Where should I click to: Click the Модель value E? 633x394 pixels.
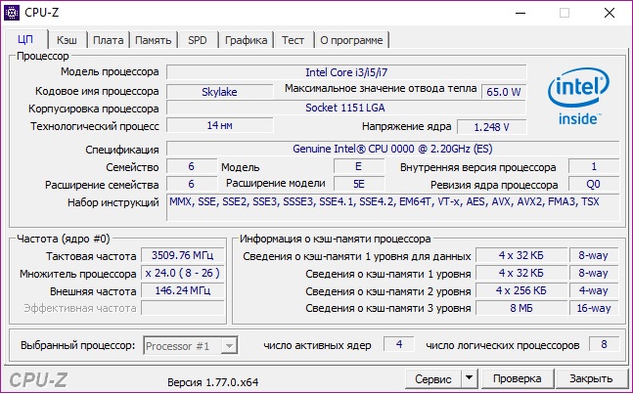pyautogui.click(x=359, y=166)
